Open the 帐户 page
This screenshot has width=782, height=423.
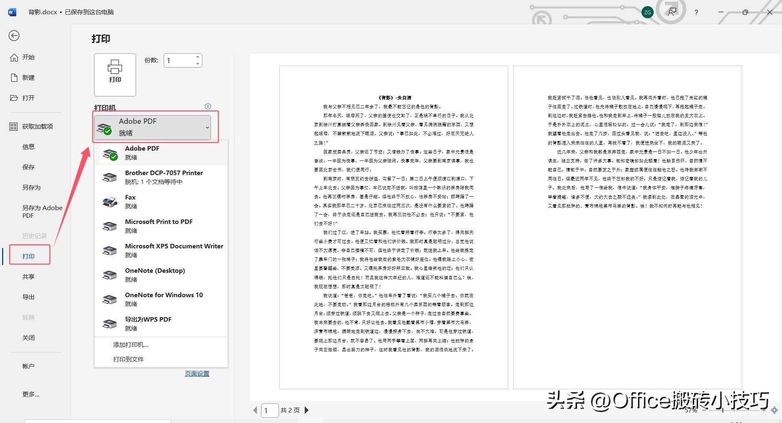(x=29, y=366)
